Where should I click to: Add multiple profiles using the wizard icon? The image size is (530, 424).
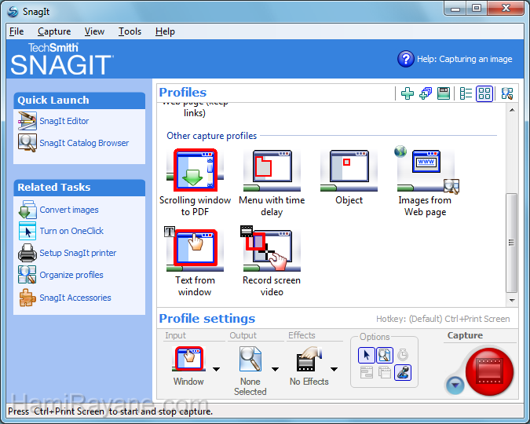pos(426,93)
